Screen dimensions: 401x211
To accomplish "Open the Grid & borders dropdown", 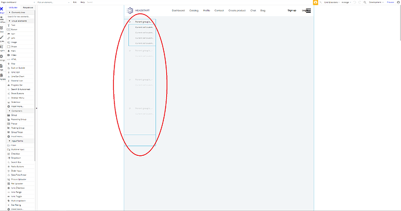I will coord(332,2).
